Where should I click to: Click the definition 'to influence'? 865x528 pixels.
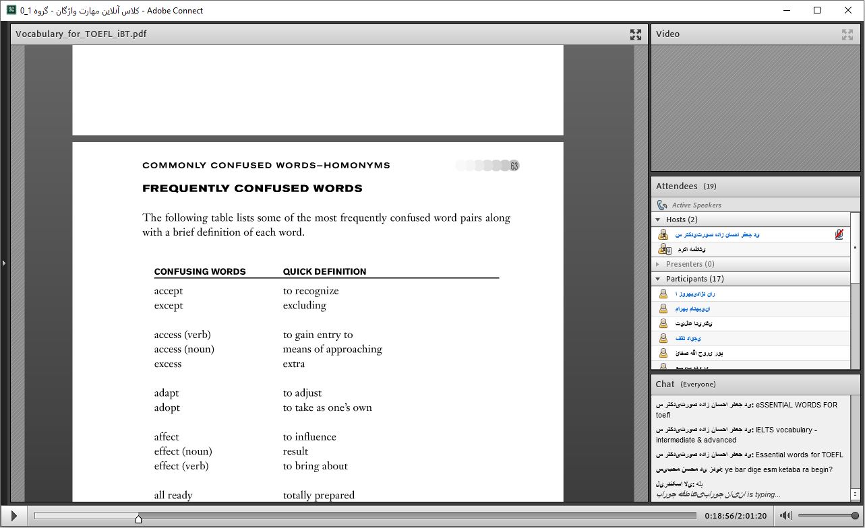(x=309, y=437)
